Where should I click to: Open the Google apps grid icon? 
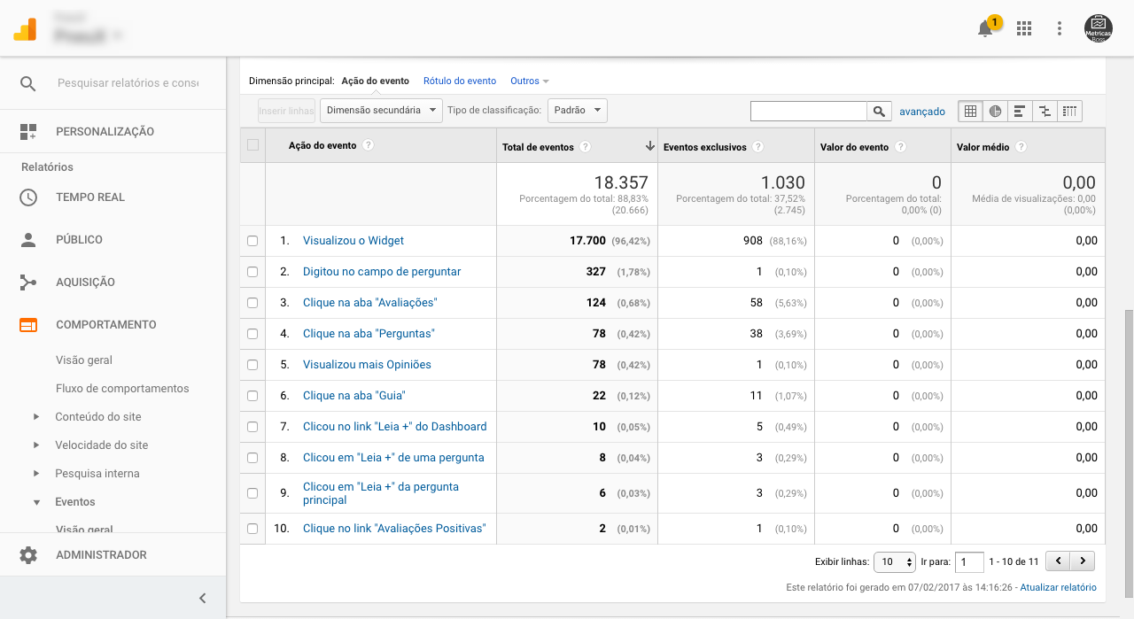(1024, 28)
